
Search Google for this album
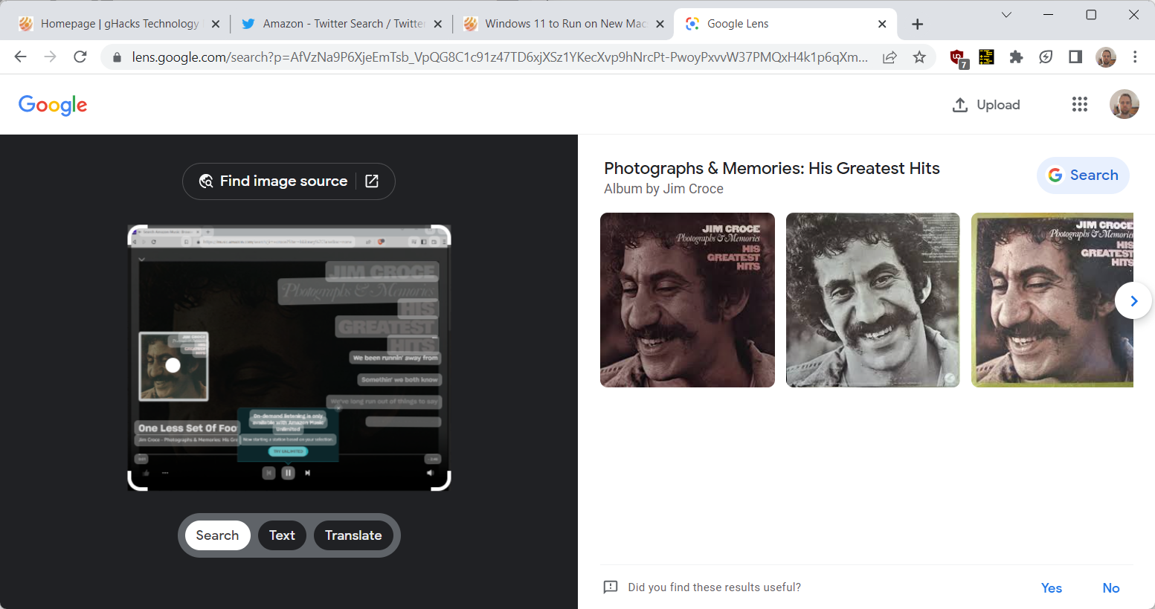click(x=1083, y=175)
